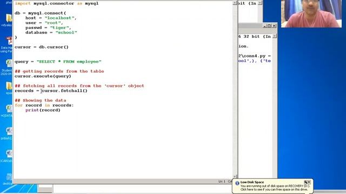346x194 pixels.
Task: Click the "SELECT * FROM employee" query string
Action: click(x=69, y=61)
